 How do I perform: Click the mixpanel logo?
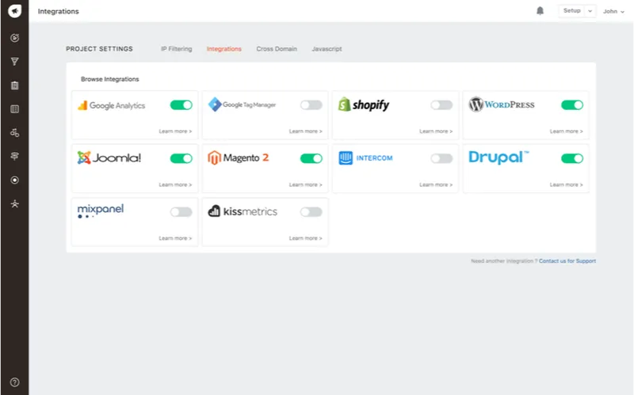tap(101, 211)
